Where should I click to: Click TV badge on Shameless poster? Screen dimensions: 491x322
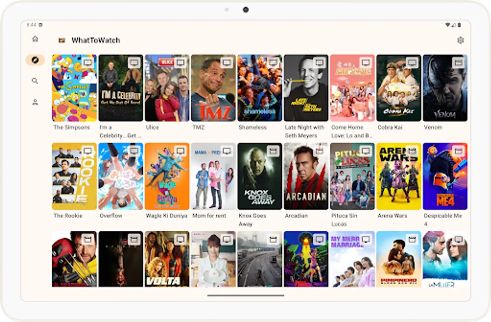point(273,63)
